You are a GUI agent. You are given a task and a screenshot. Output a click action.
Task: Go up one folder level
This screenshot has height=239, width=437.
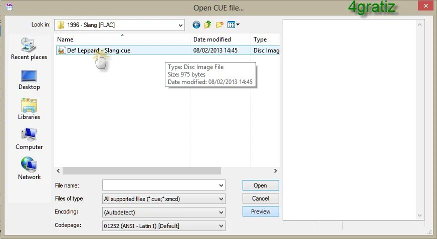(207, 24)
